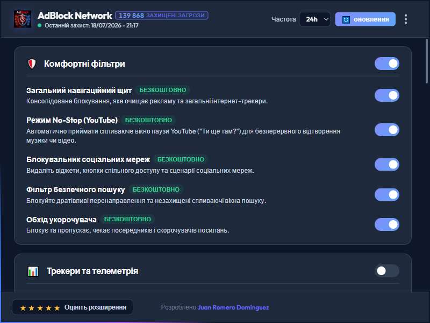
Task: Click the Розроблено label in the footer
Action: coord(178,307)
